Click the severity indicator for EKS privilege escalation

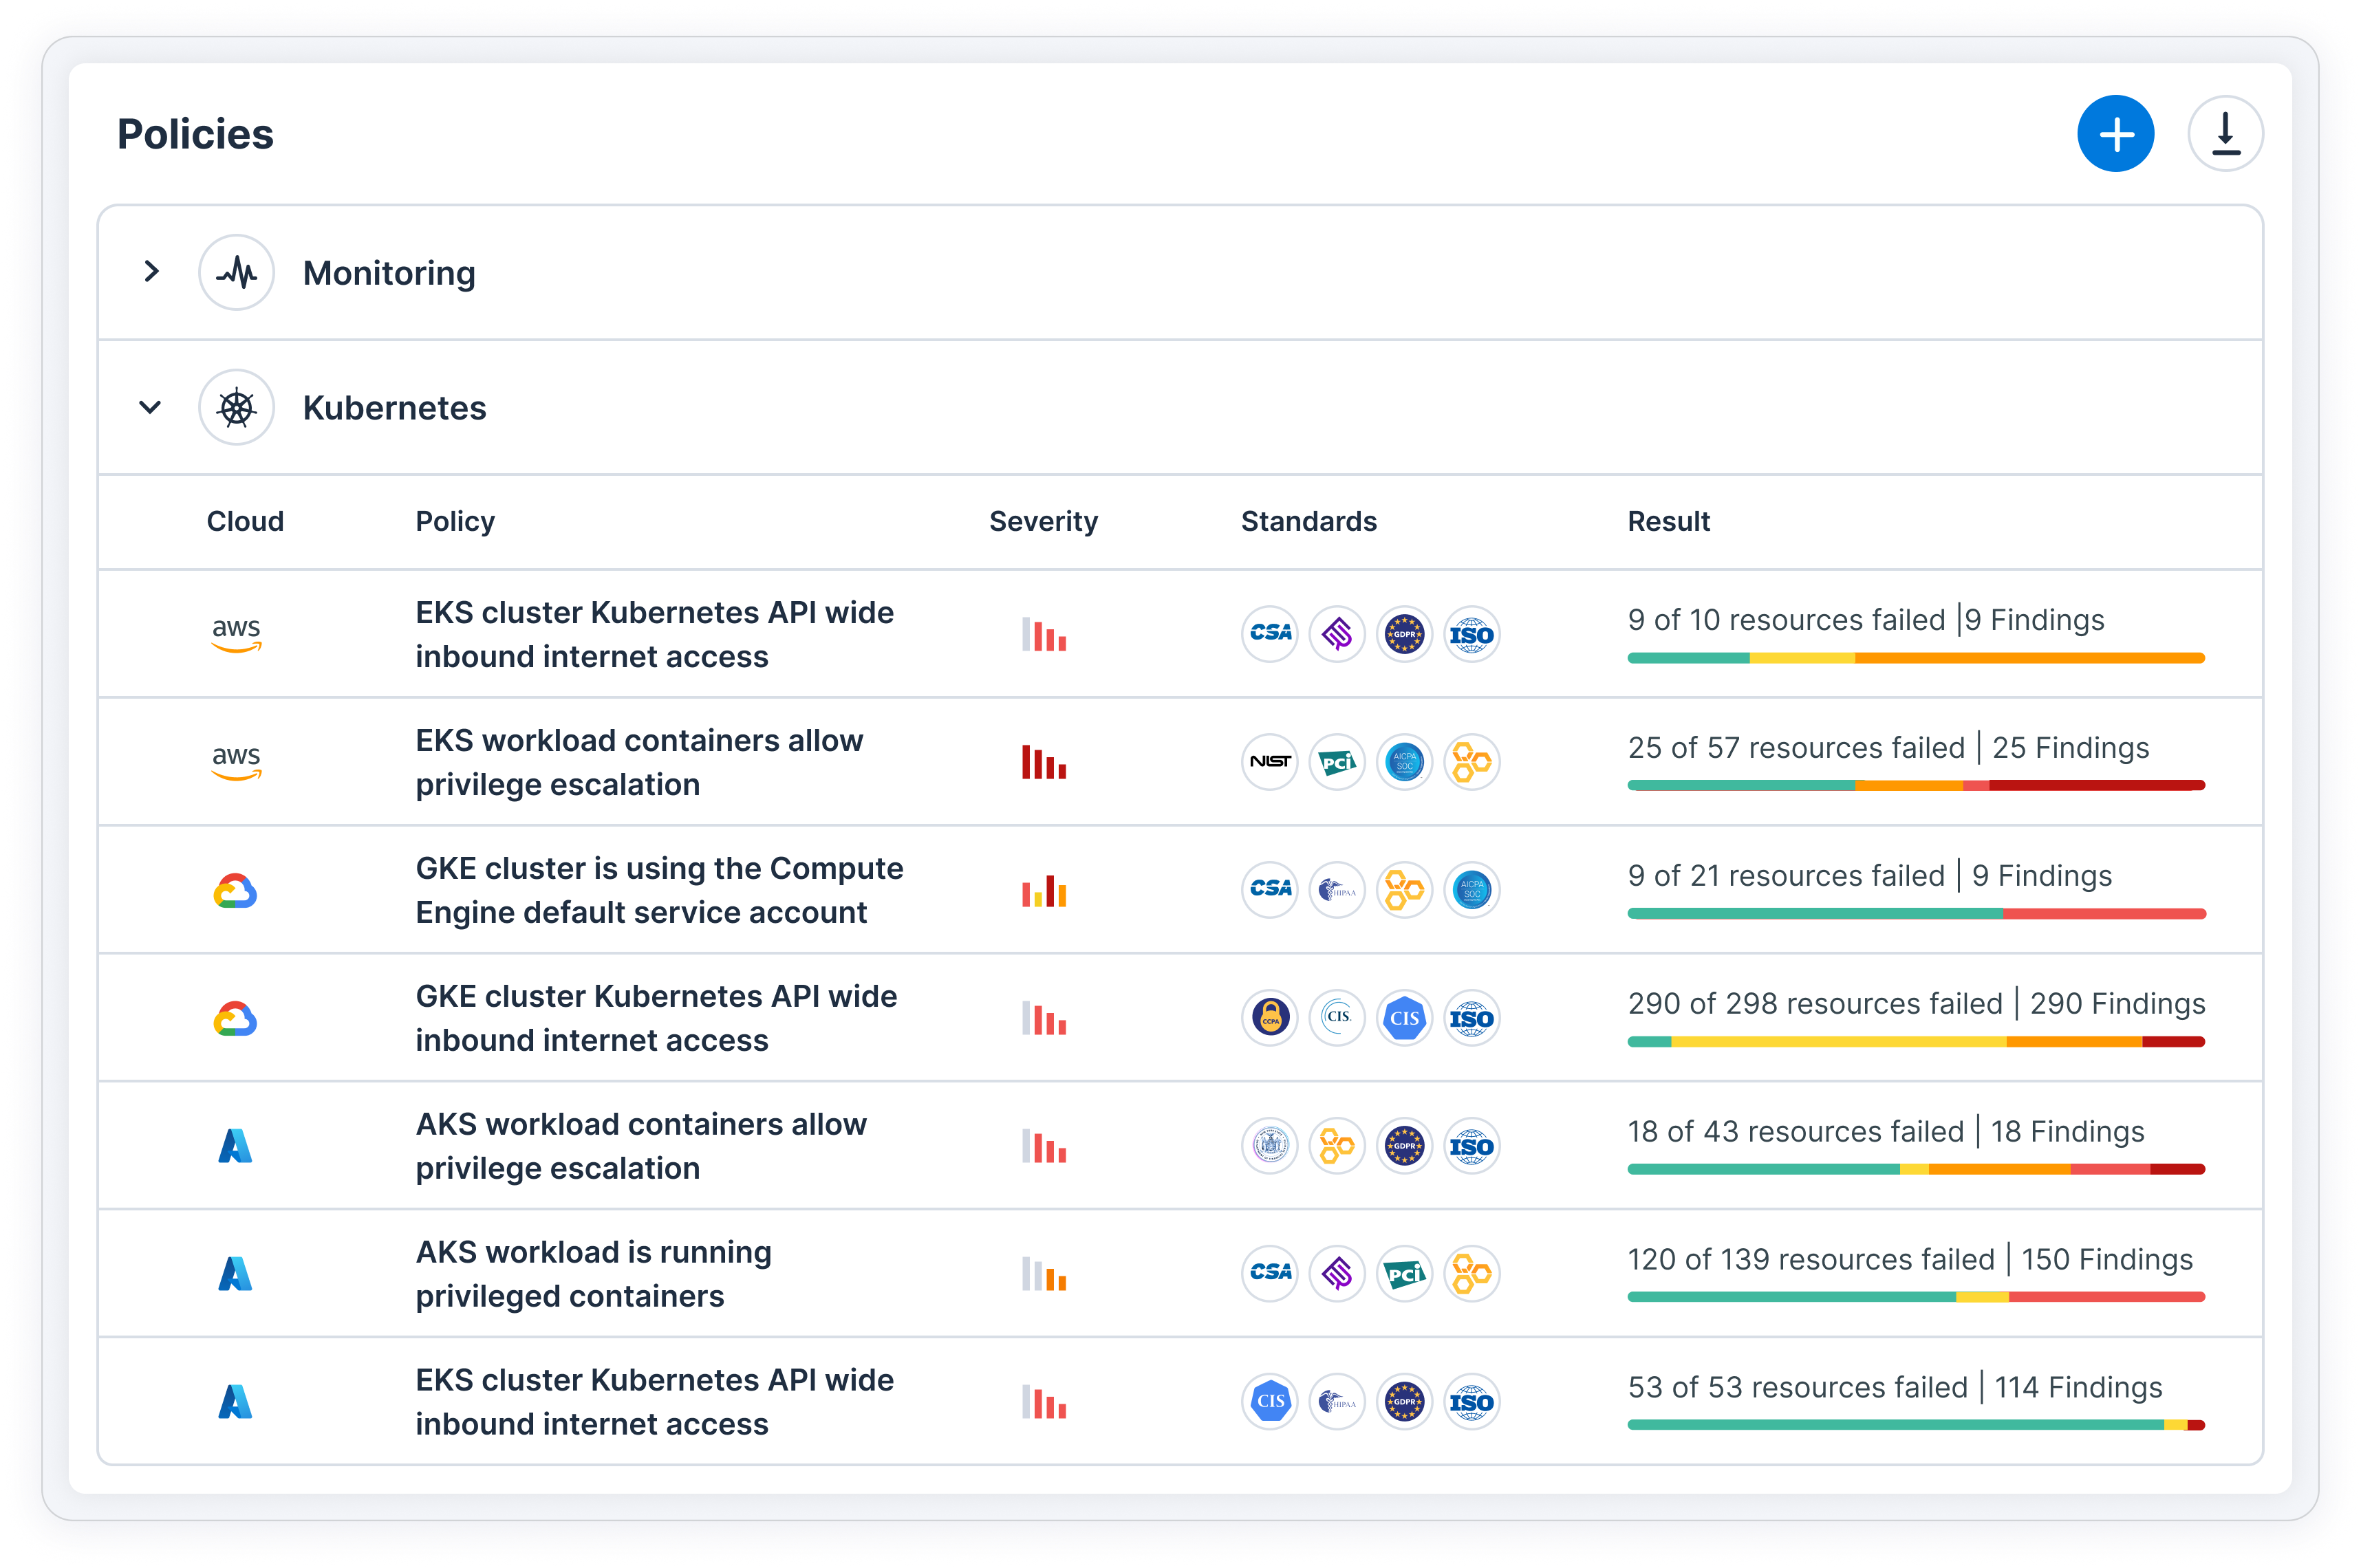click(x=1043, y=762)
